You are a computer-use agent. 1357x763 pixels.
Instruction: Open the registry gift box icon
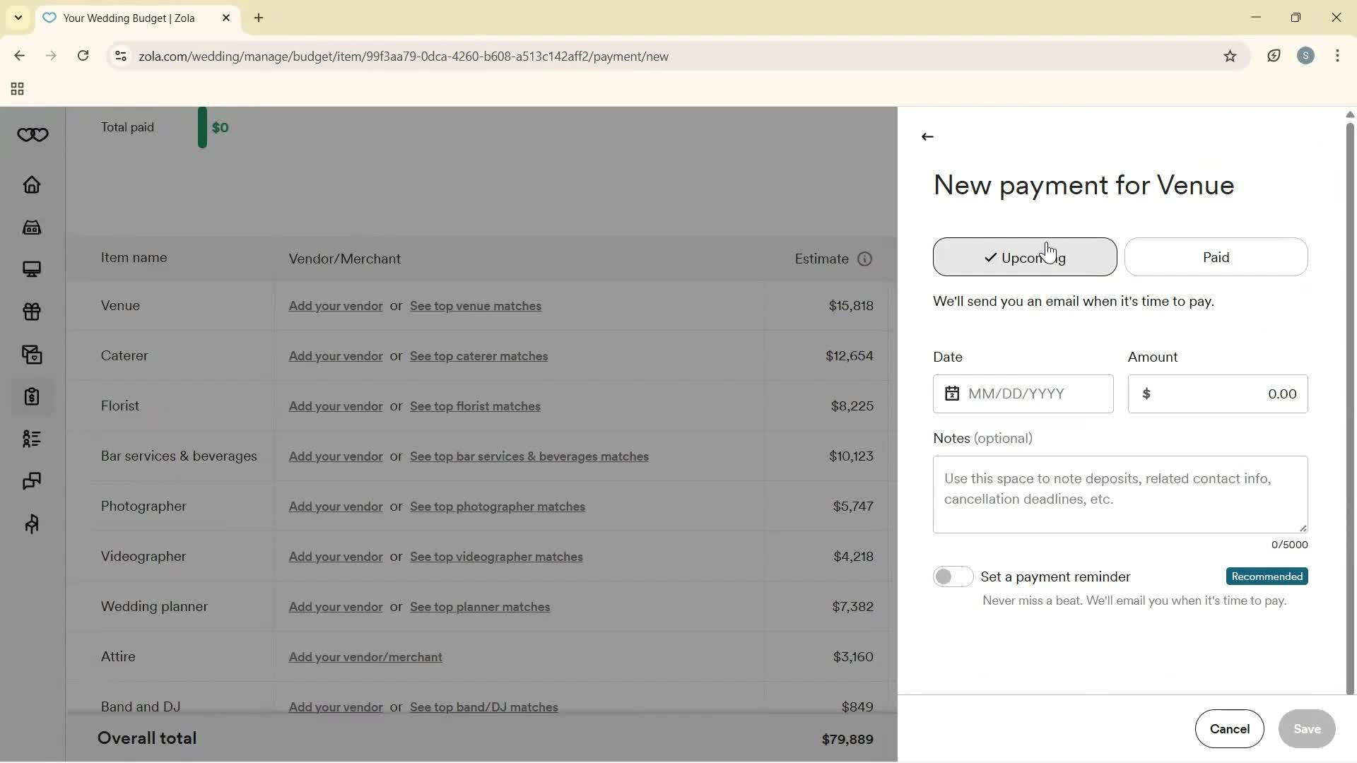(32, 312)
